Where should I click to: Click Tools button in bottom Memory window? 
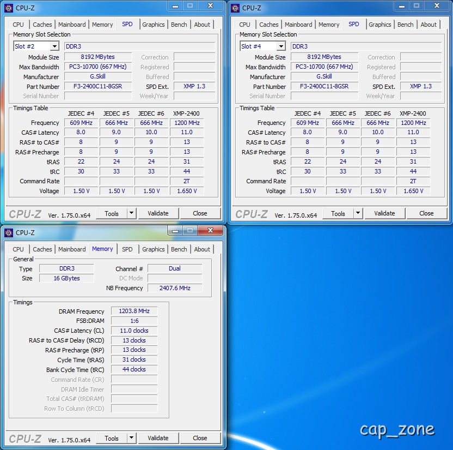coord(112,438)
